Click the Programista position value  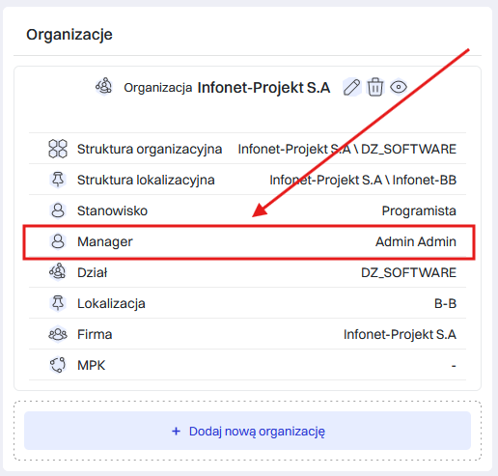419,210
